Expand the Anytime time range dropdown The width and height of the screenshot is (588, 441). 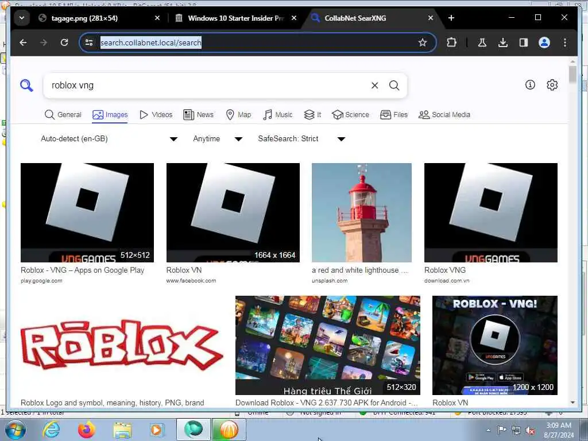pyautogui.click(x=218, y=139)
